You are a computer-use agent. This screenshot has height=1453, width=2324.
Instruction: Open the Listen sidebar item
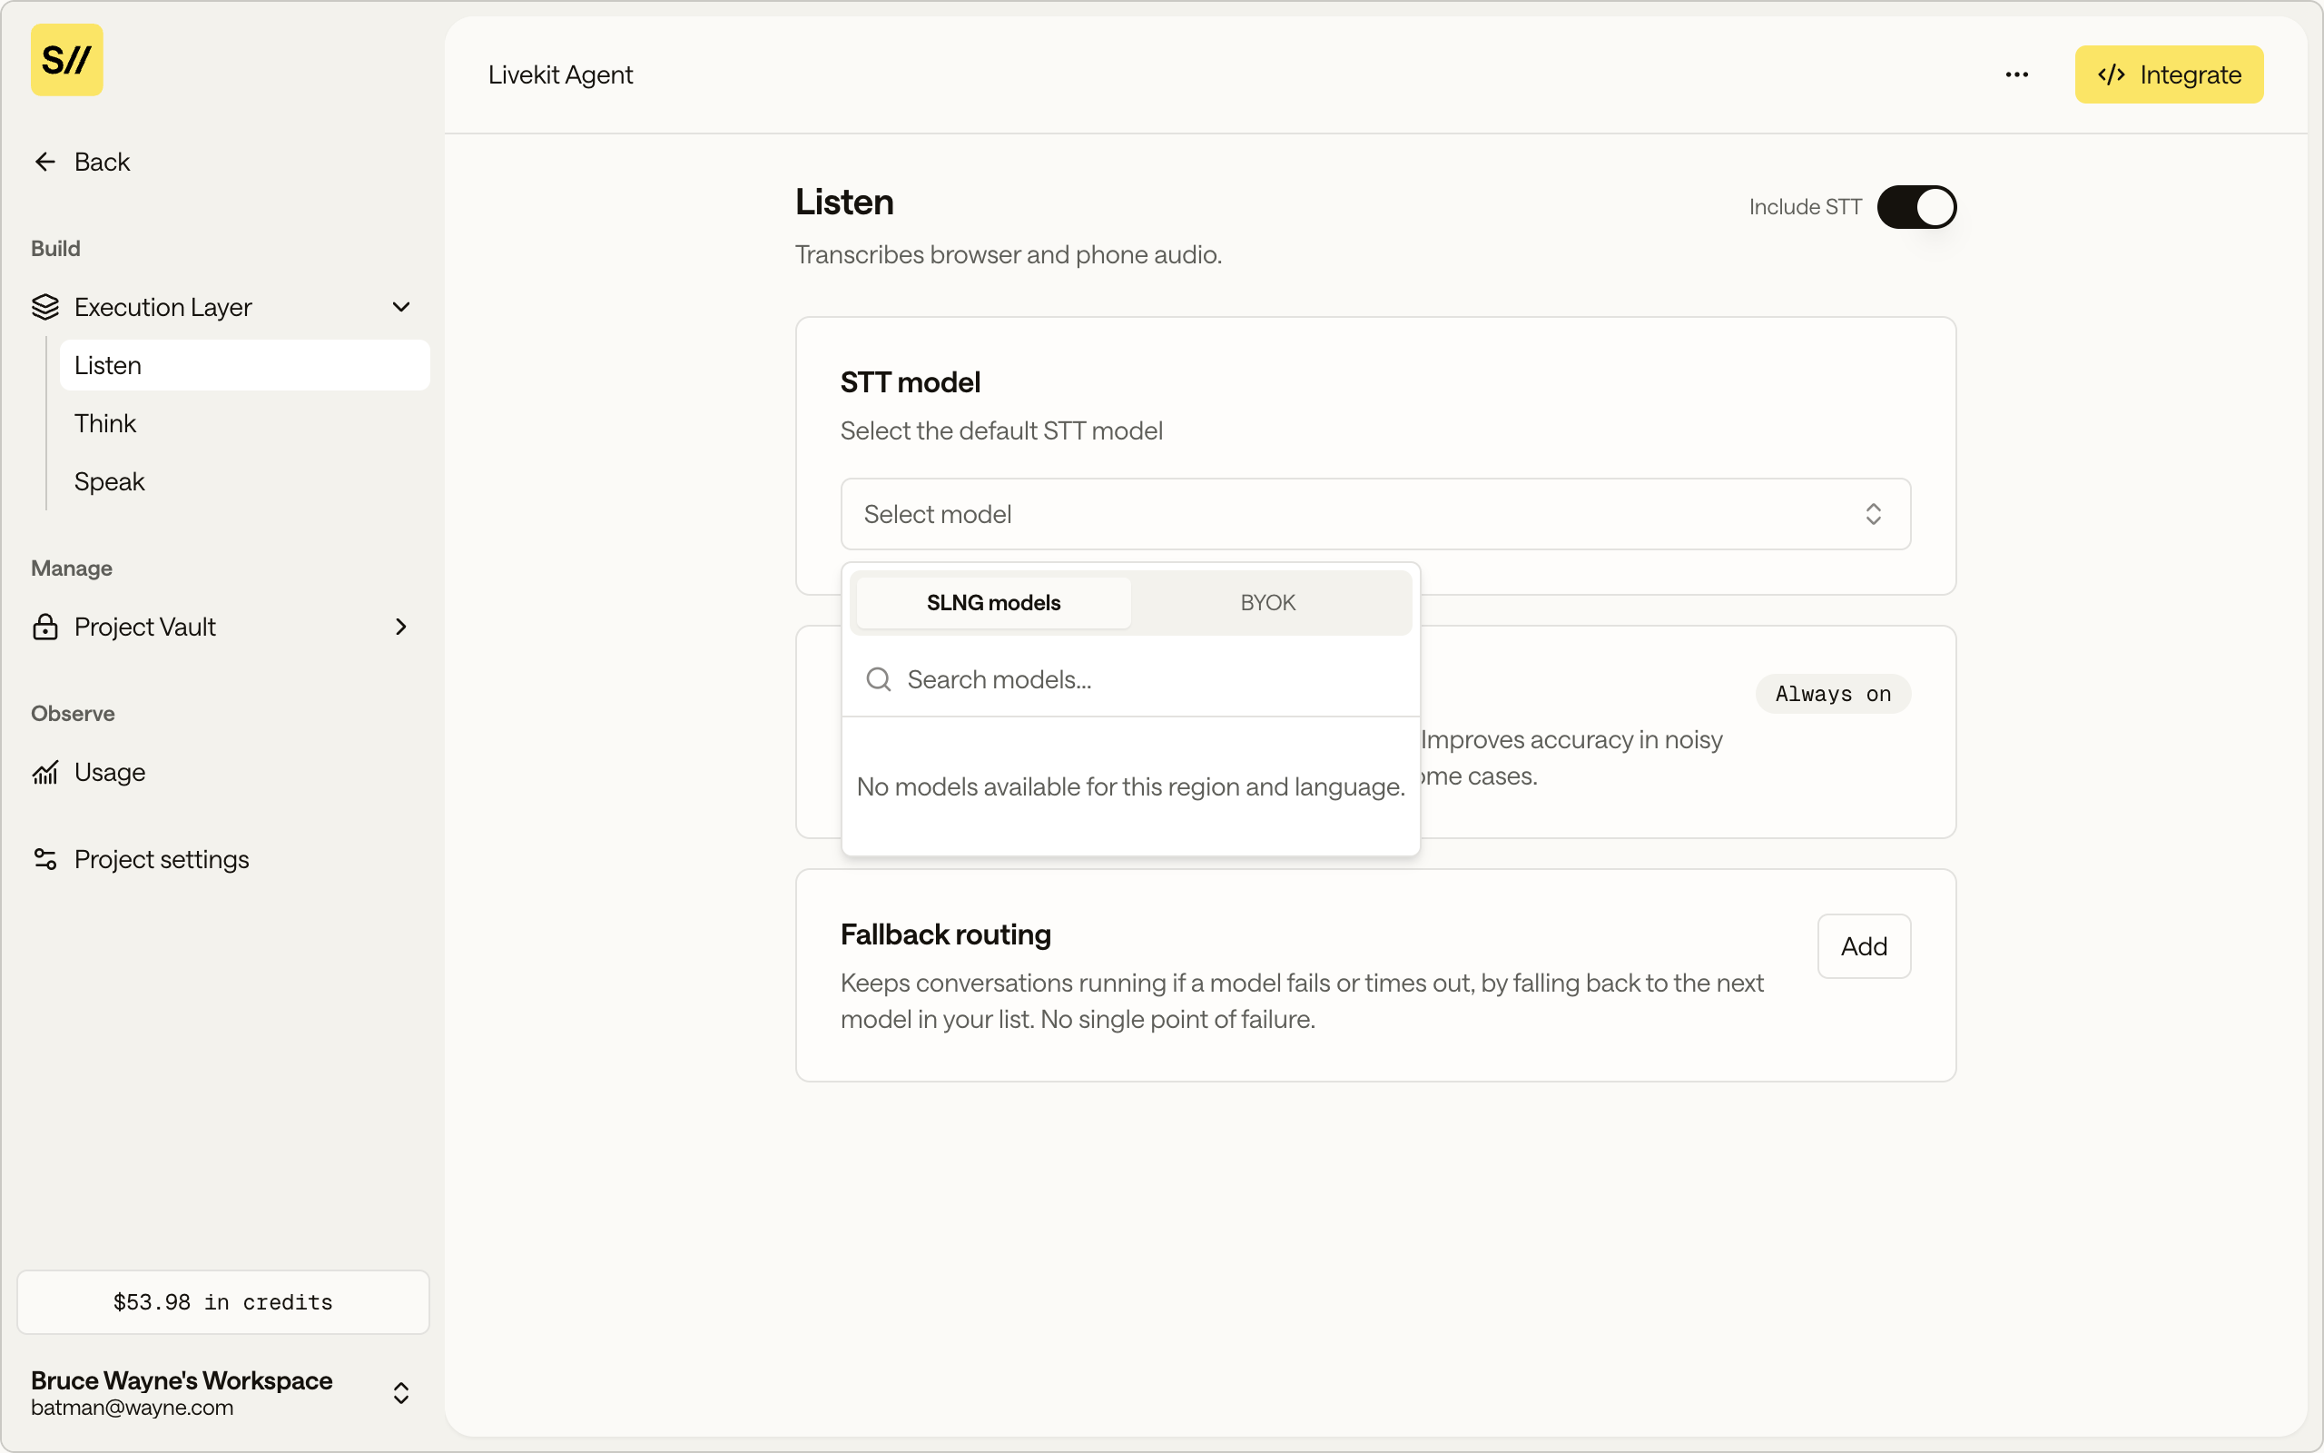(244, 365)
